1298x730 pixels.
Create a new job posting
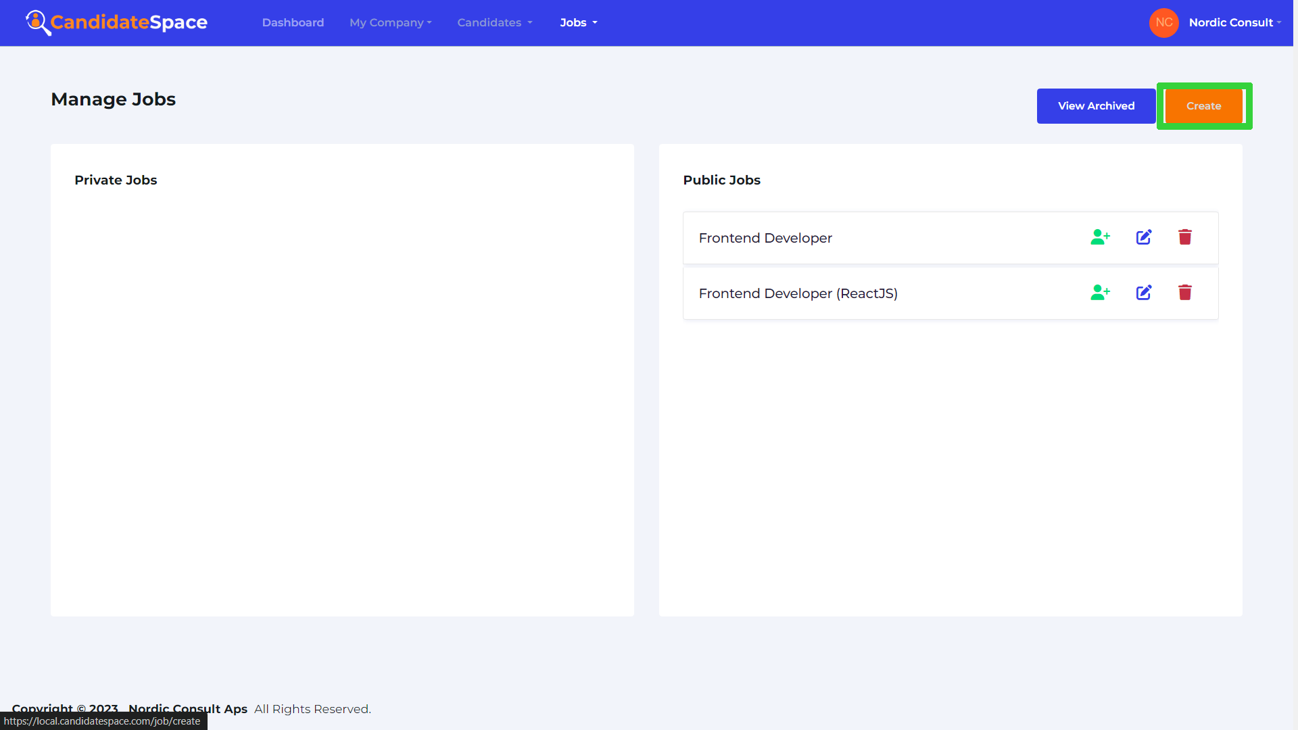point(1203,106)
